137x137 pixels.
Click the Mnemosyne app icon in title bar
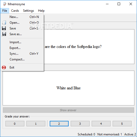(5, 4)
